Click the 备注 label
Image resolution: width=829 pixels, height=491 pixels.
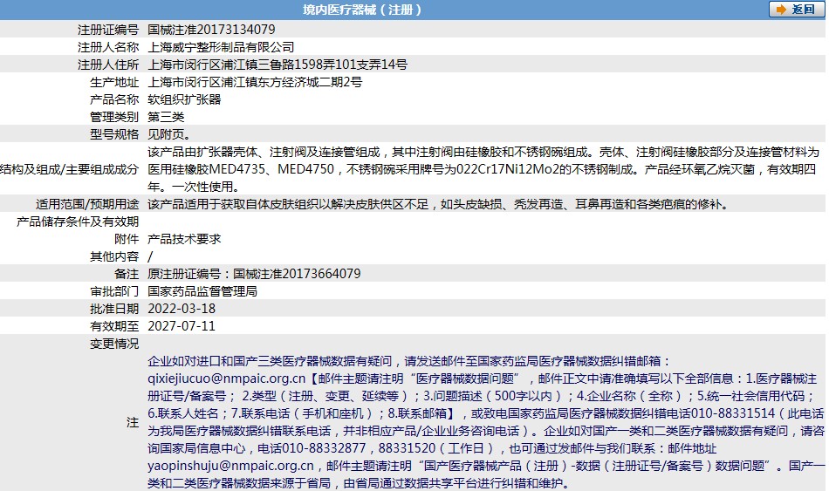127,274
